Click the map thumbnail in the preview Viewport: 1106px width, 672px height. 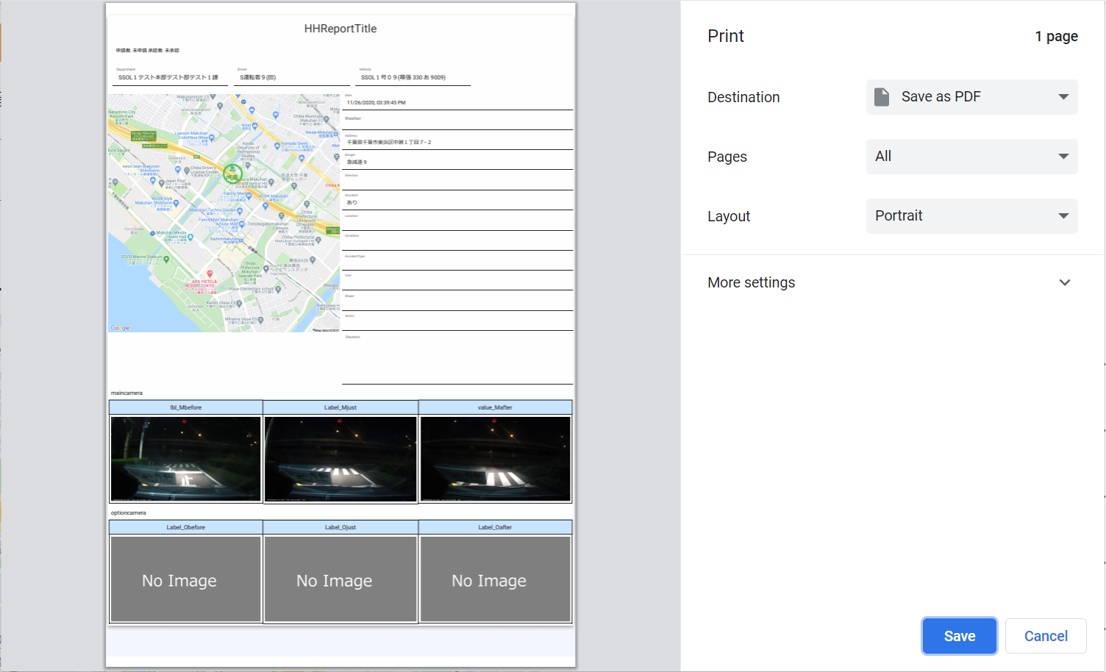[x=224, y=213]
